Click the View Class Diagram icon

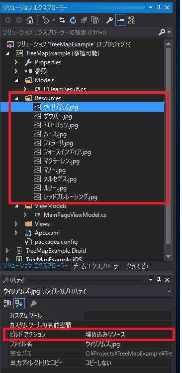click(131, 20)
